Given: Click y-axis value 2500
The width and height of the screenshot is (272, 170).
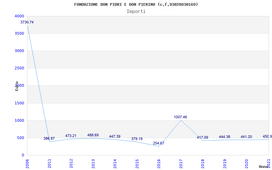Looking at the screenshot, I should pos(19,68).
